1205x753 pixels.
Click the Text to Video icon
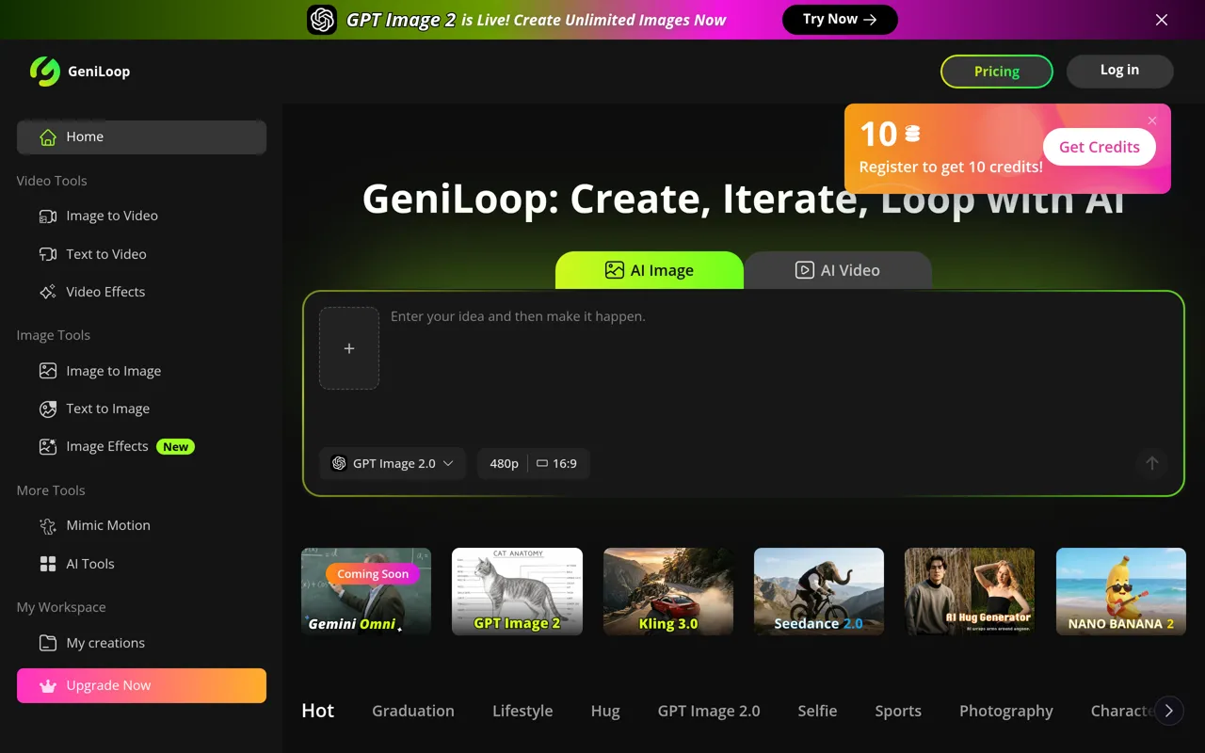tap(48, 254)
